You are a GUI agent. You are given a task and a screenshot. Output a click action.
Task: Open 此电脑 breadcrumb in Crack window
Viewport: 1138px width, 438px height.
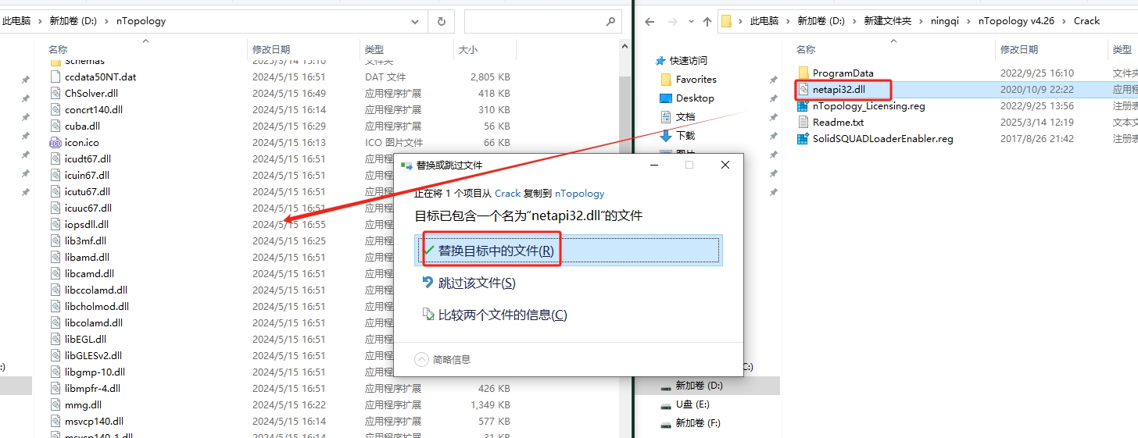764,21
